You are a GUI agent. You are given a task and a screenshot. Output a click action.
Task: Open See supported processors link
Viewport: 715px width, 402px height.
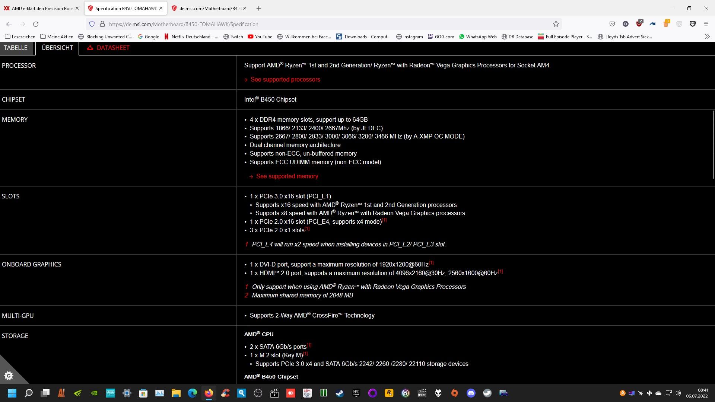coord(285,79)
